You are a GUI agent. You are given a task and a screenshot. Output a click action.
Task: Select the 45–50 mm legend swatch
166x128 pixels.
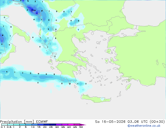coord(77,125)
